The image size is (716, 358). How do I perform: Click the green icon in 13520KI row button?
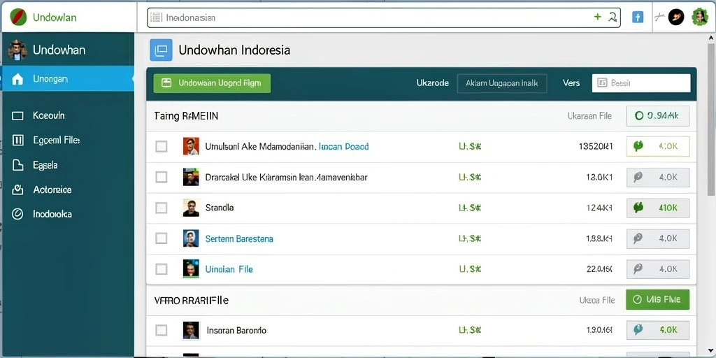(638, 146)
